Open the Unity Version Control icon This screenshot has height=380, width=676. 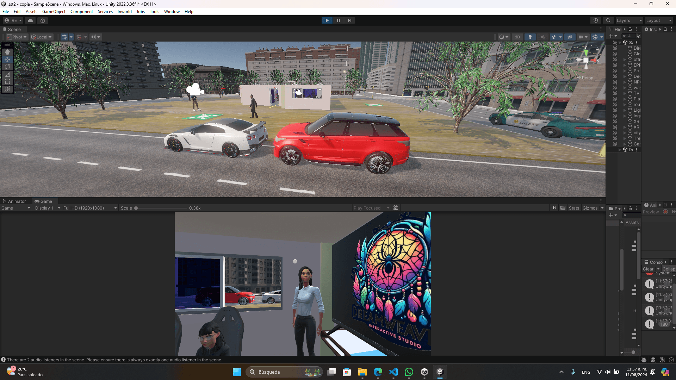43,20
